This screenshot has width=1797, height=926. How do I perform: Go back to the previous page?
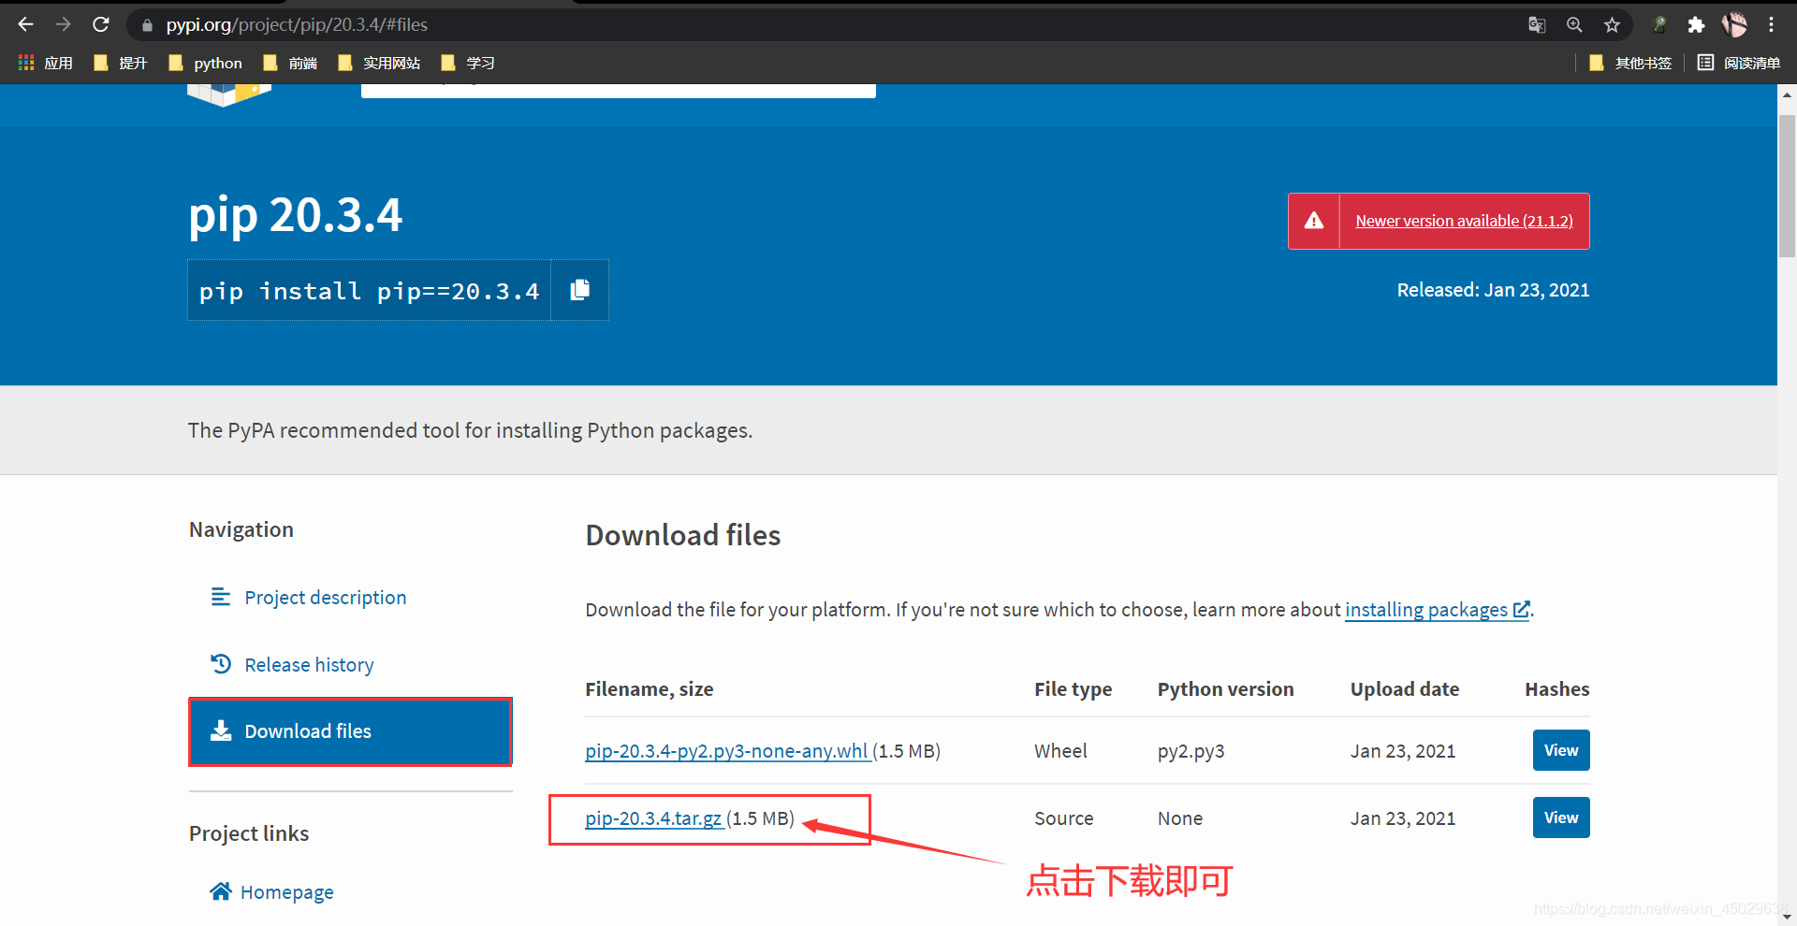pos(25,24)
